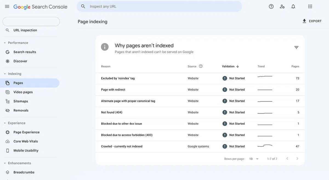Open the main hamburger menu
Image resolution: width=329 pixels, height=180 pixels.
[7, 7]
